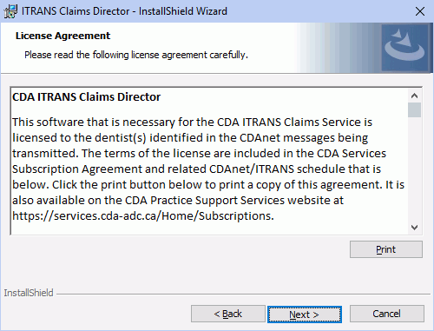
Task: Go back with the Back button
Action: (x=228, y=314)
